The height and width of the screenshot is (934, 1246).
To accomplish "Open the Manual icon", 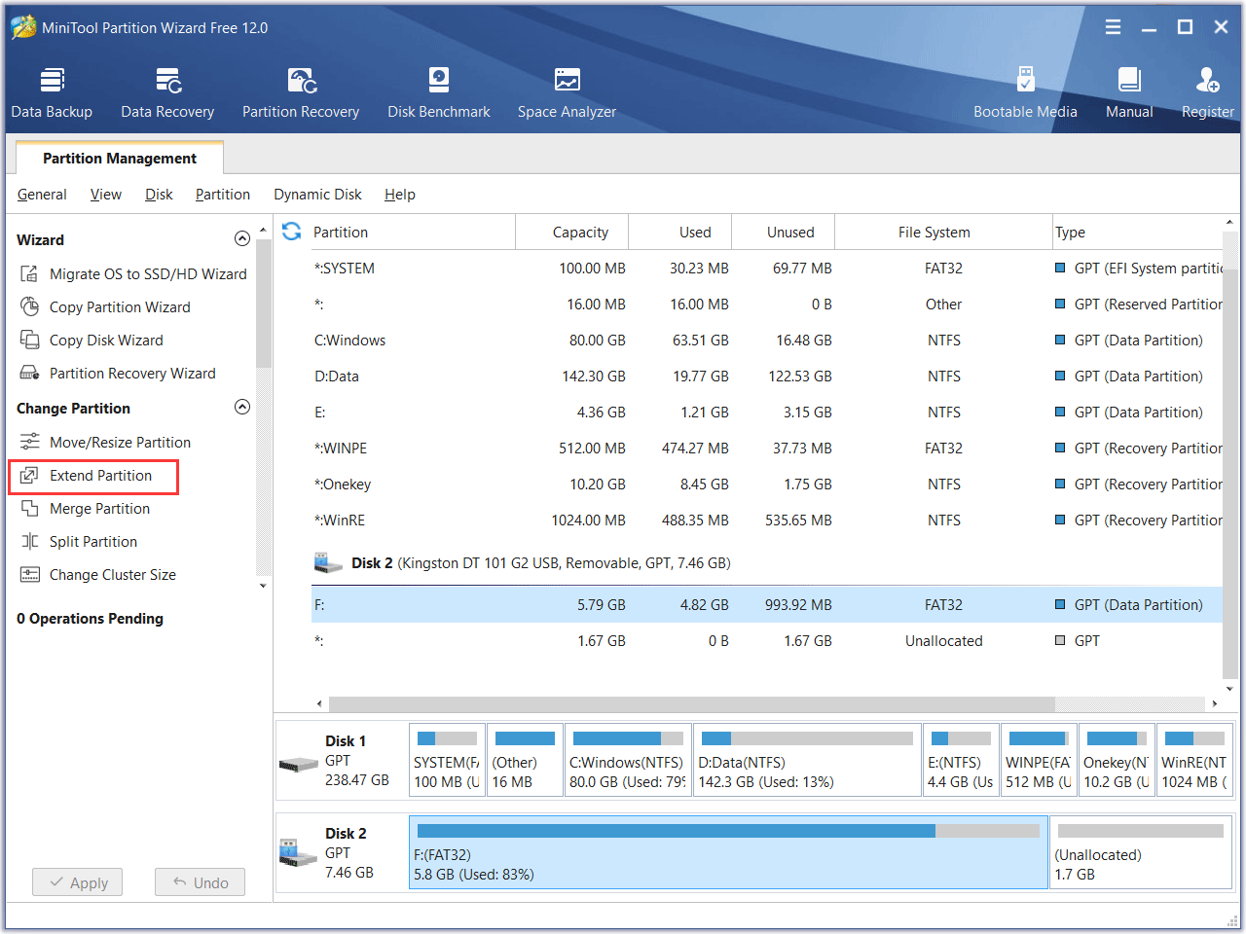I will [1129, 93].
